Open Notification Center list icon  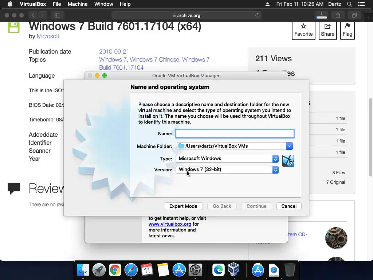pyautogui.click(x=361, y=4)
